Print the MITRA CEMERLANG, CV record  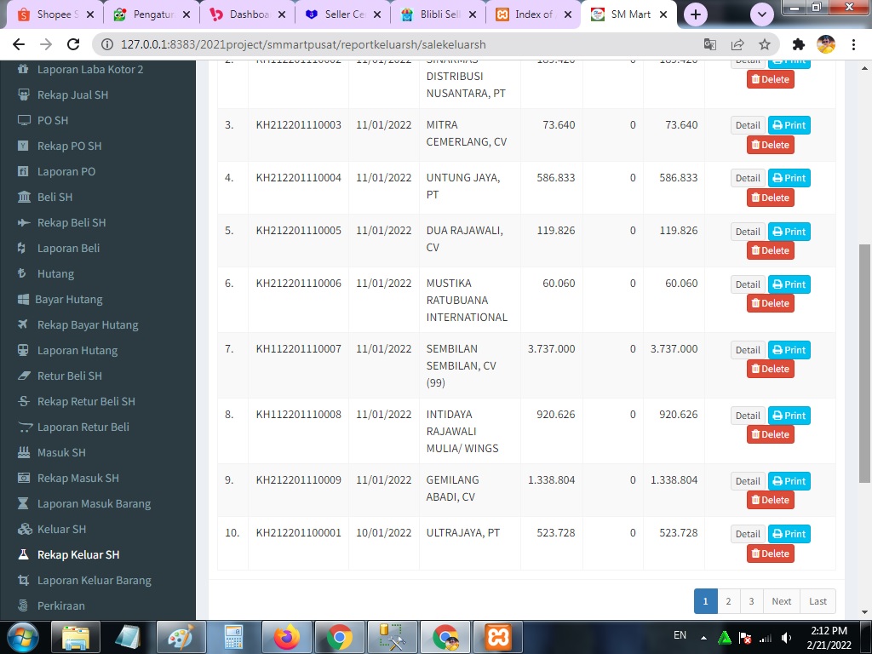(x=789, y=125)
